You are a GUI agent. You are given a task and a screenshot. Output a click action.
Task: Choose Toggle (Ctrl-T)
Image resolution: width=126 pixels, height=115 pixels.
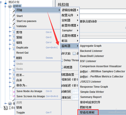[x=38, y=113]
